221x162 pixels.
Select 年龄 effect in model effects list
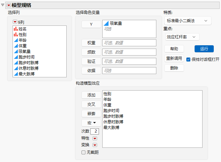click(x=108, y=100)
